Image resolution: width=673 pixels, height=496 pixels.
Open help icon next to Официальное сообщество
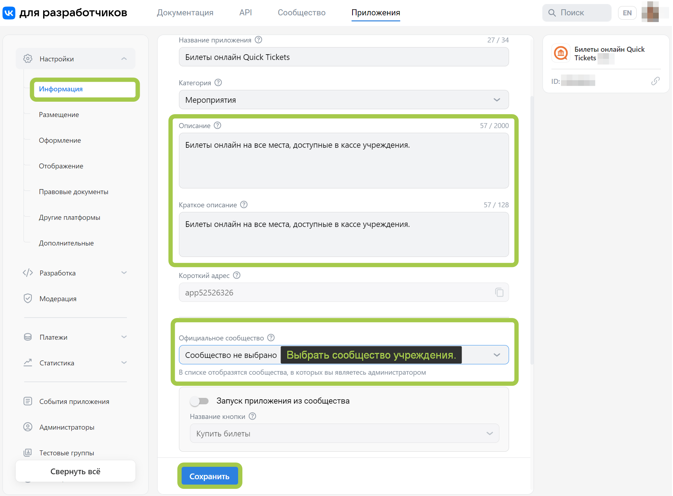coord(271,338)
